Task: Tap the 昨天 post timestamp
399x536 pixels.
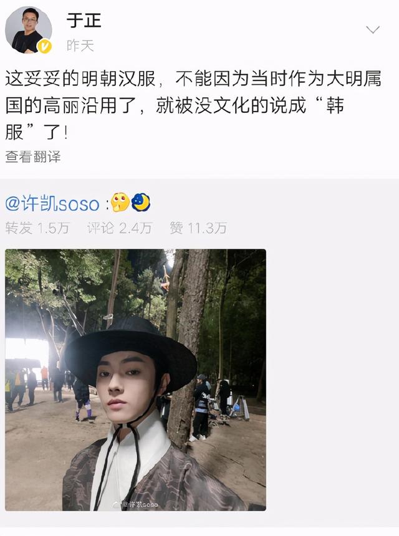Action: click(x=80, y=45)
